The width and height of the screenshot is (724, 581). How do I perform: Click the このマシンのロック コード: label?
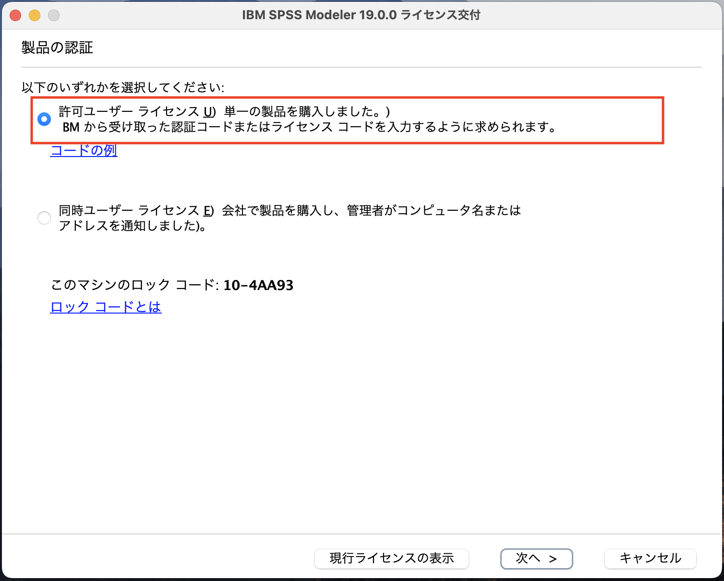coord(135,285)
